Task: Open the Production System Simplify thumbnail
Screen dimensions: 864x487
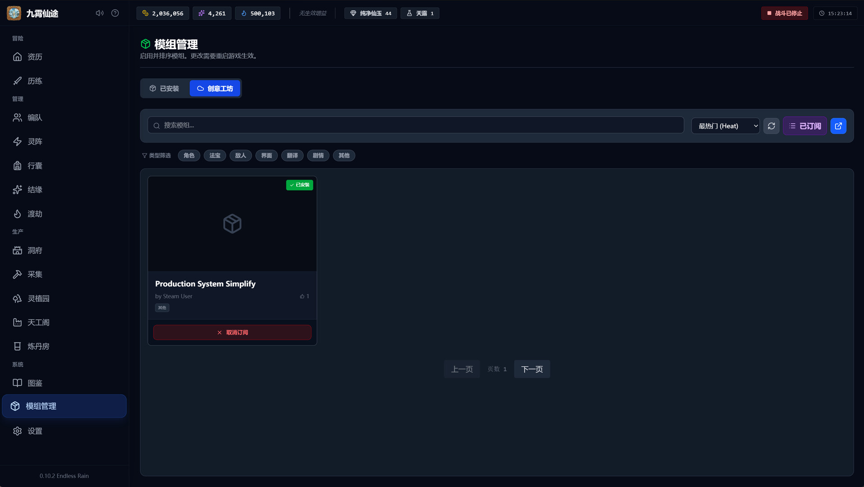Action: click(232, 224)
